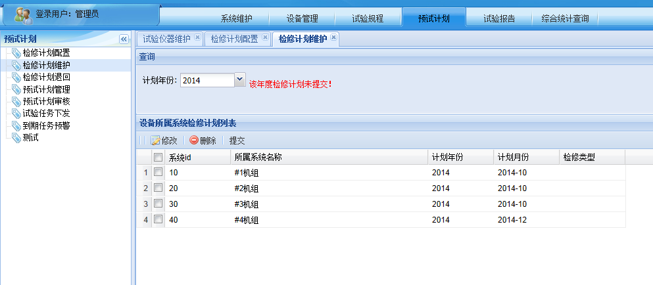
Task: Click the edit (修改) pencil icon
Action: [x=155, y=141]
